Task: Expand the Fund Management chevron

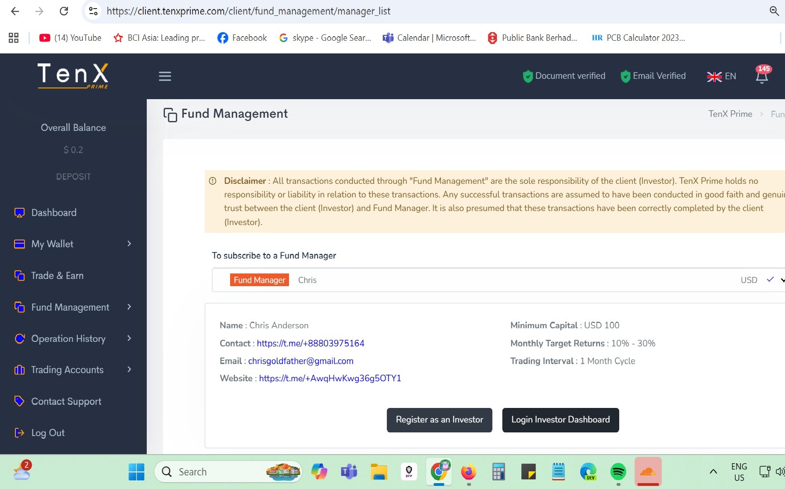Action: 130,307
